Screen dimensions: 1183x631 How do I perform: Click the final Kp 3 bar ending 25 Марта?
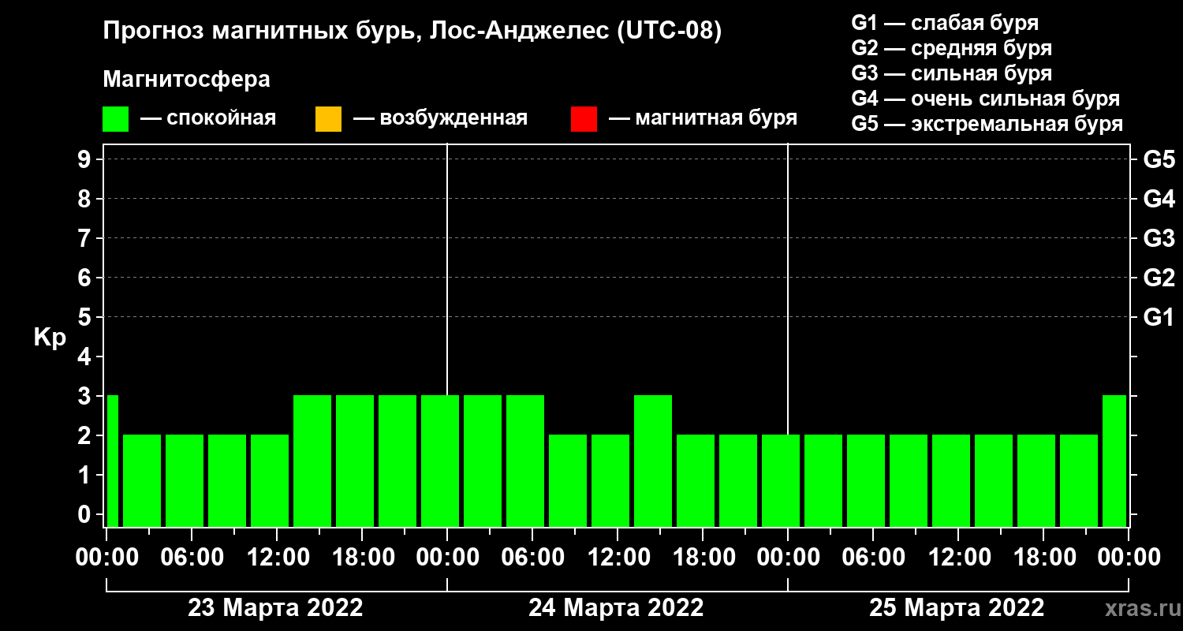(1114, 461)
